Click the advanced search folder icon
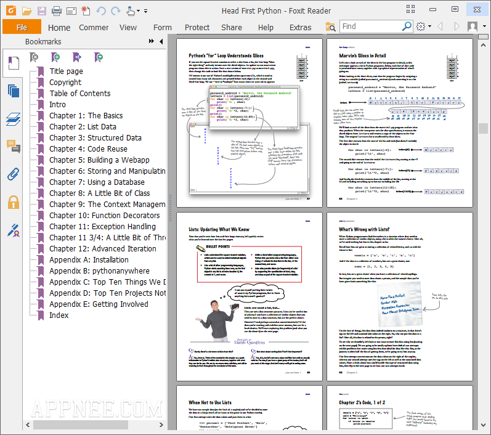 pos(330,26)
